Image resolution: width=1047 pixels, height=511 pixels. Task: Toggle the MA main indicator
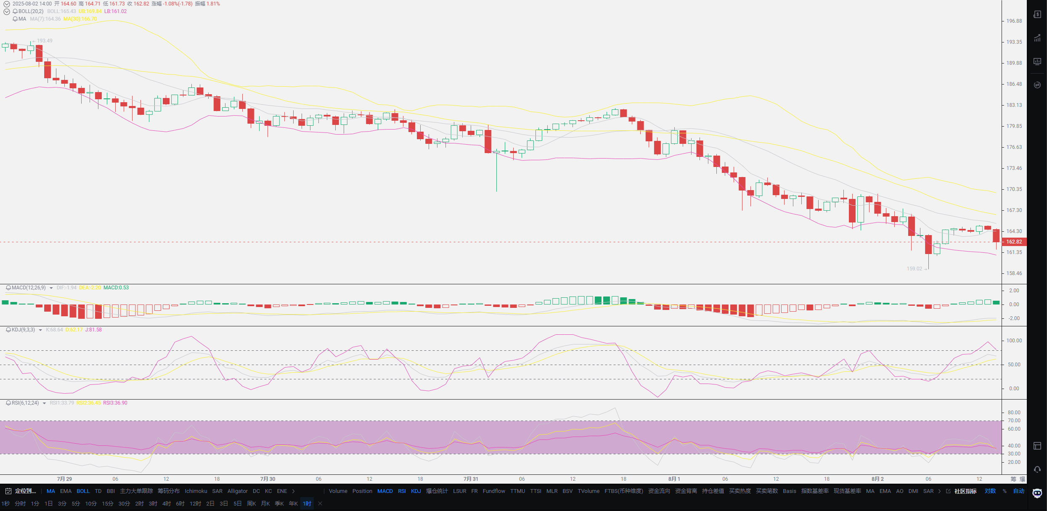[x=51, y=491]
